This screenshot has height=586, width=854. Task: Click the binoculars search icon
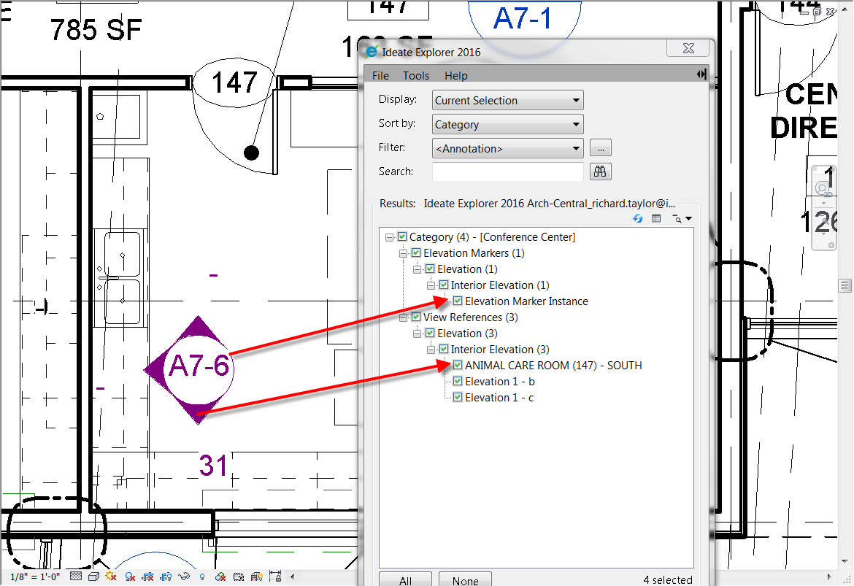coord(601,171)
